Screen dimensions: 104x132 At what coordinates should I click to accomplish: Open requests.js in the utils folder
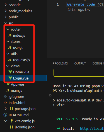[21, 60]
